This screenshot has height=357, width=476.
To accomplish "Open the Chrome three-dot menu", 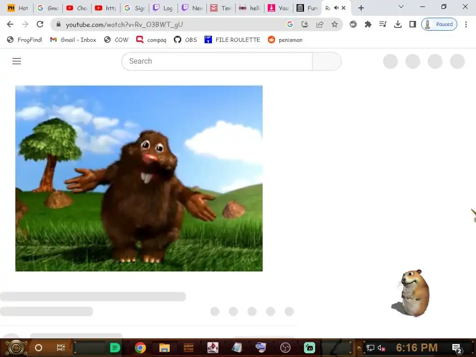I will [x=466, y=24].
